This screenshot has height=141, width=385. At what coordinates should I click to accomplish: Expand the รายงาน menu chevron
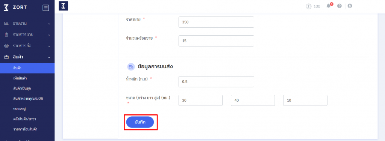pos(49,24)
